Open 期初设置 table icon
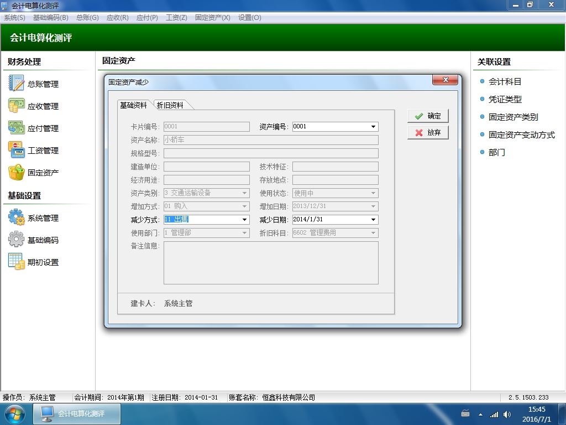This screenshot has height=425, width=566. (16, 262)
